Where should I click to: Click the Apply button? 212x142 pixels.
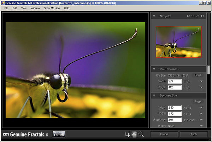[x=194, y=134]
